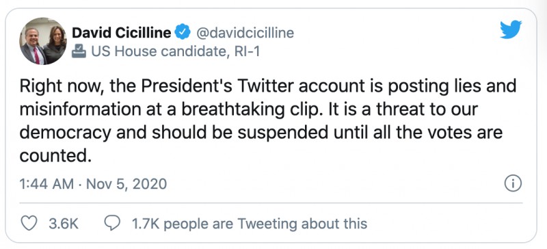Image resolution: width=547 pixels, height=249 pixels.
Task: Click the ballot box candidate icon
Action: pos(79,51)
